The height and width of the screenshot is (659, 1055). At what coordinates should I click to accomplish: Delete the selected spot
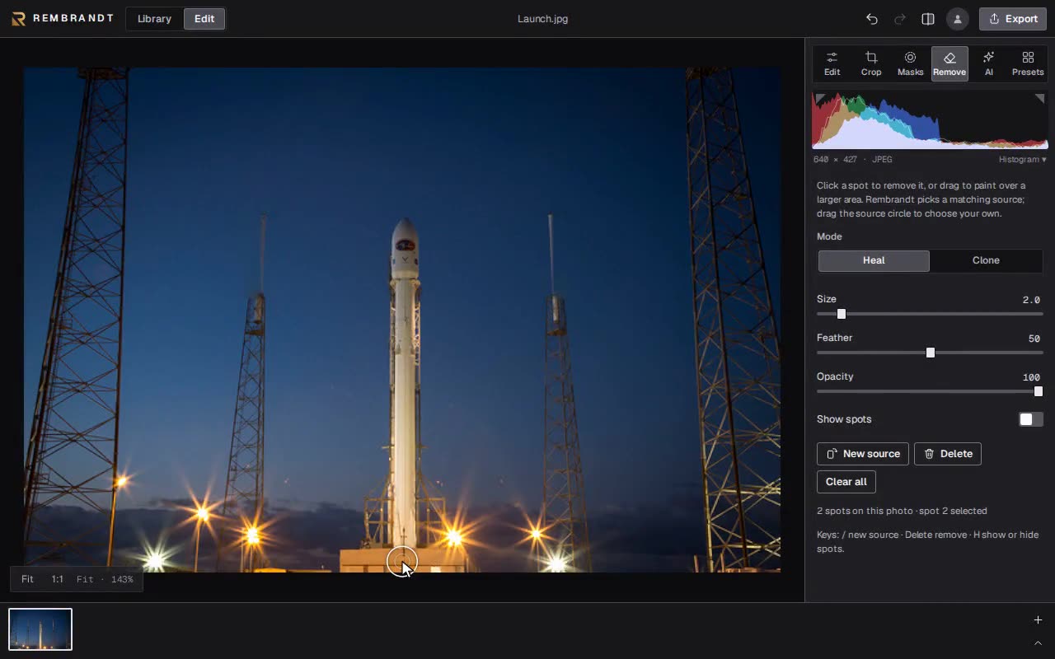coord(948,454)
